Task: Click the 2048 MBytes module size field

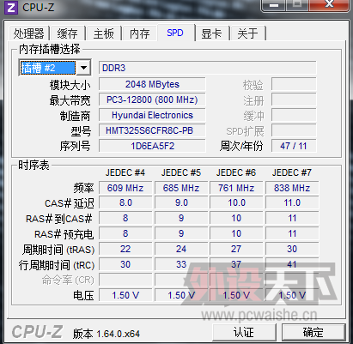Action: [x=152, y=84]
